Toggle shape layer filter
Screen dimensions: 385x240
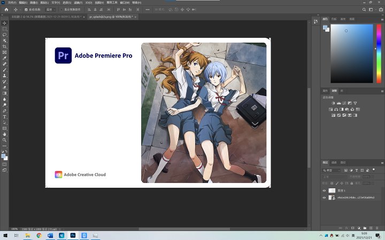coord(362,170)
